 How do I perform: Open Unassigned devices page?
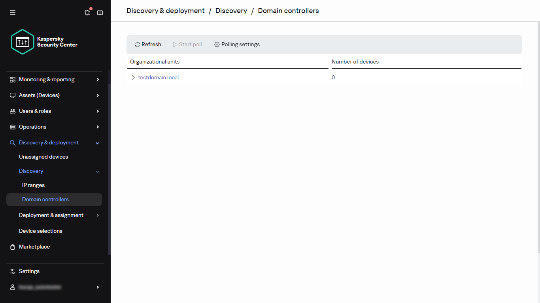[x=43, y=157]
